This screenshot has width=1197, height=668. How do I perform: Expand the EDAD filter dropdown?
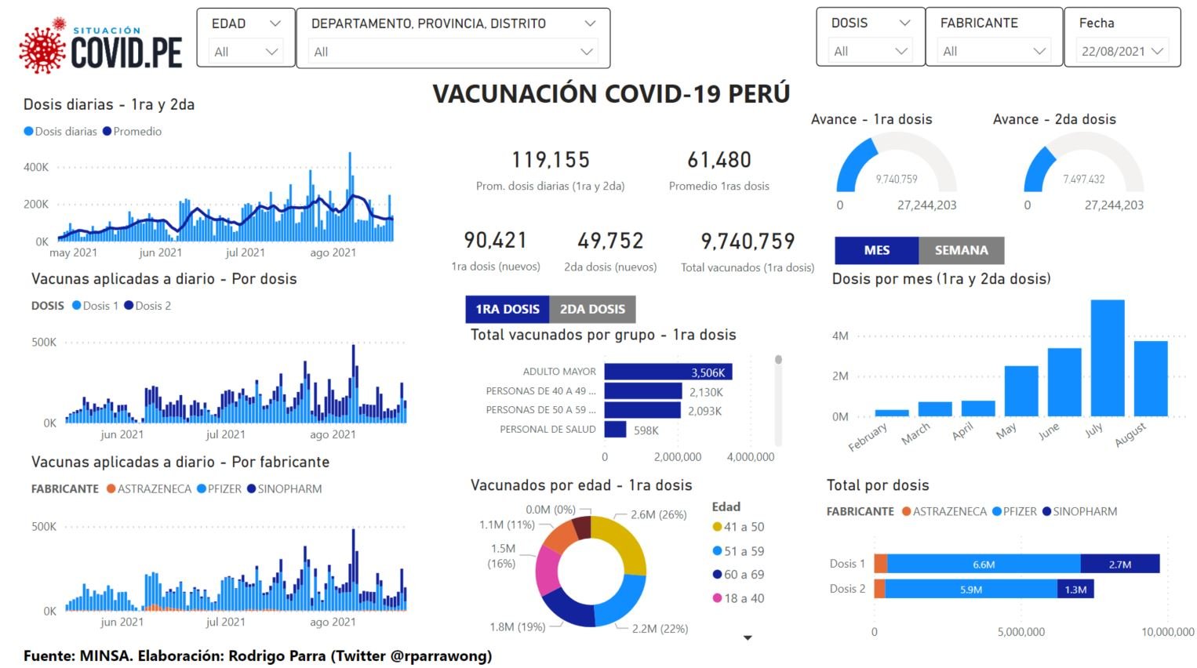pos(246,52)
